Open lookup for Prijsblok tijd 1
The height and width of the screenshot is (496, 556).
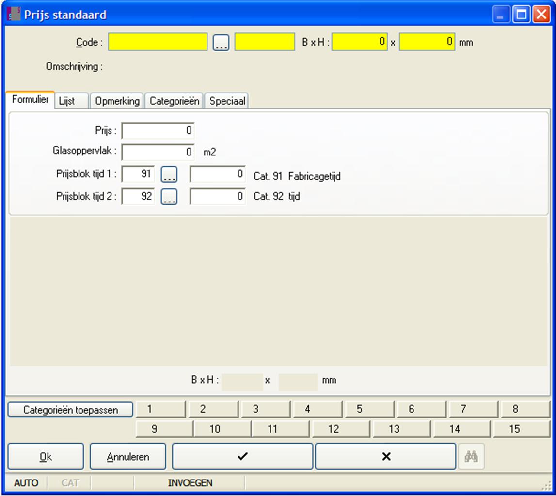tap(169, 174)
